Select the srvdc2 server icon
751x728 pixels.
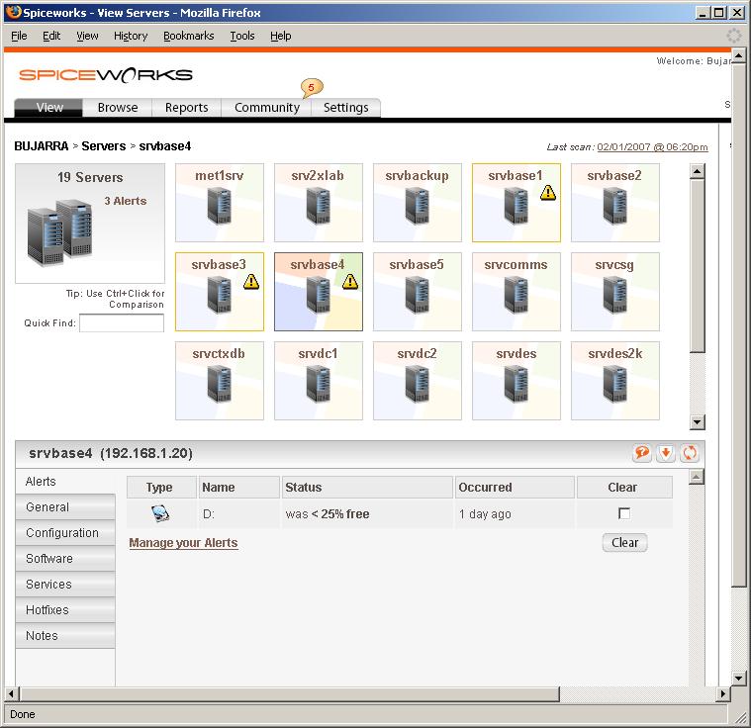click(418, 384)
